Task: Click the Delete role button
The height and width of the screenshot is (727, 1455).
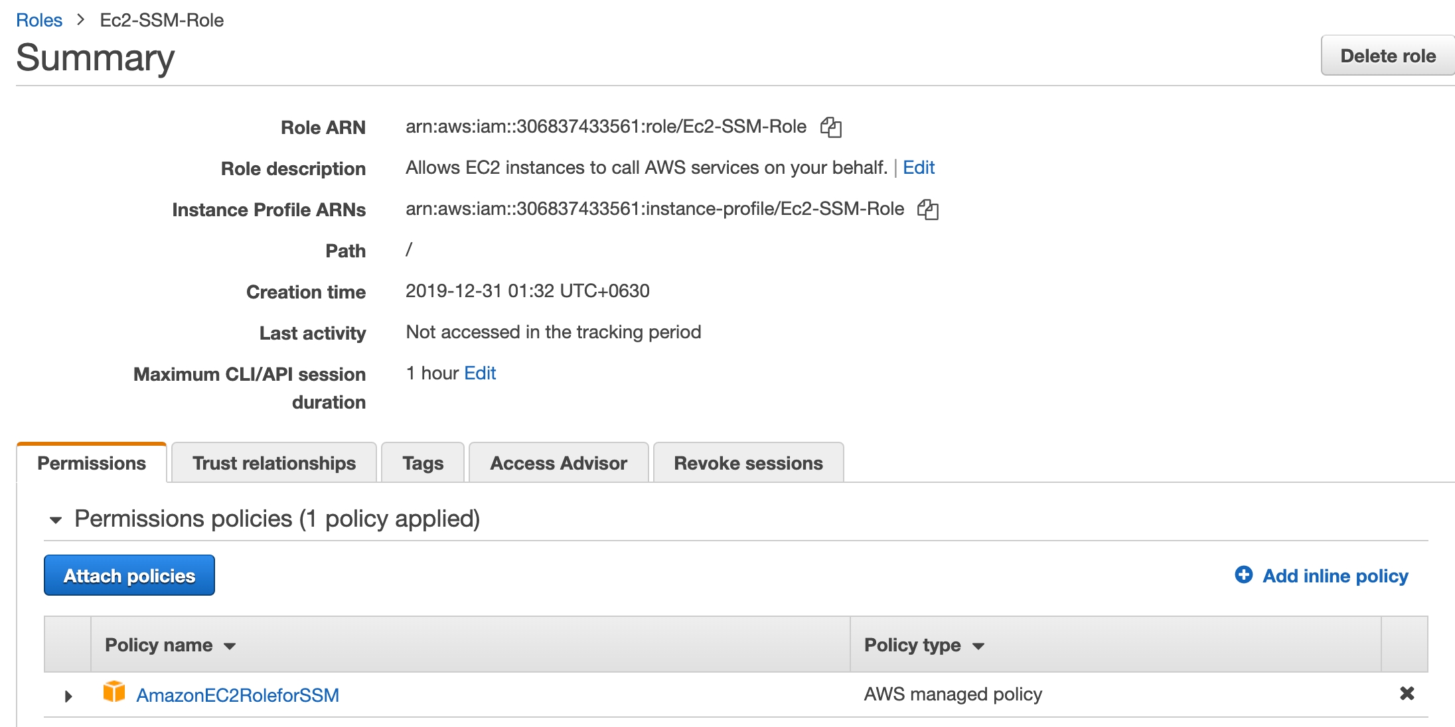Action: [1387, 56]
